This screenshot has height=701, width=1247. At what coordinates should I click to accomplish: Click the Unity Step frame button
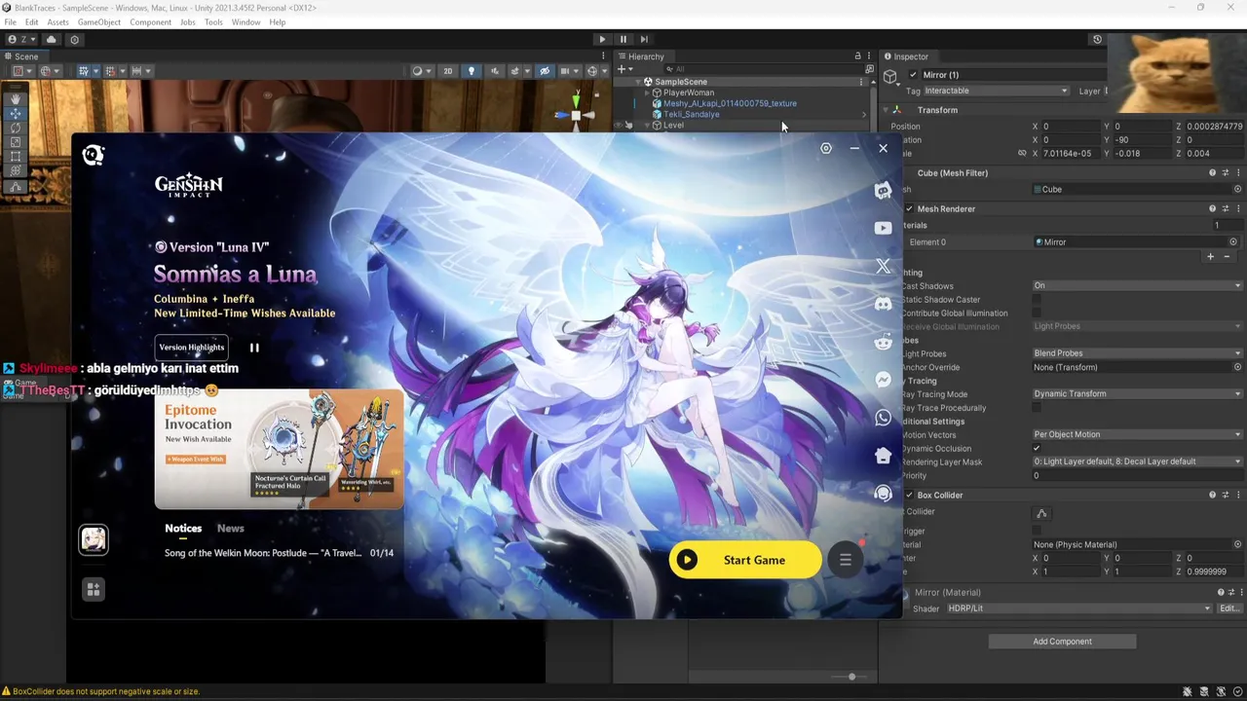pos(644,40)
